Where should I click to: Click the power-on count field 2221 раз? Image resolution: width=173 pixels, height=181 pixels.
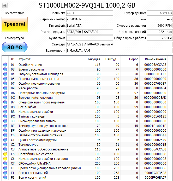click(x=159, y=32)
